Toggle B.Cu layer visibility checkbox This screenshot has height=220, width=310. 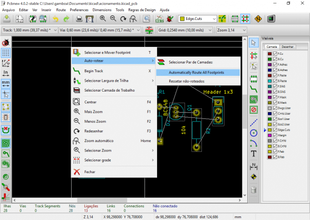click(x=275, y=59)
